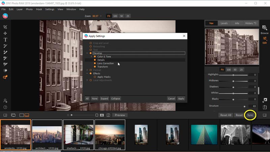The image size is (270, 152).
Task: Open the Zoom percentage dropdown arrow
Action: 101,16
